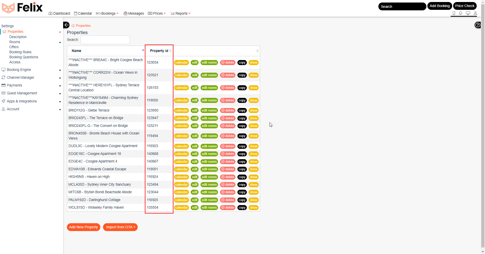The image size is (485, 254).
Task: Edit the BRON455B Bronte Beach House
Action: point(195,136)
